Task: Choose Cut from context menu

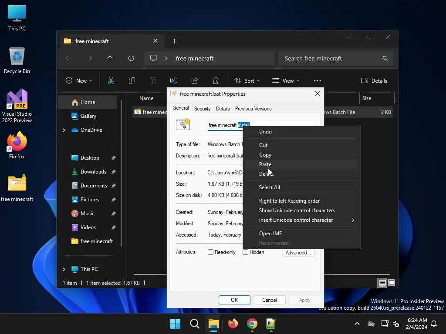Action: pos(301,145)
